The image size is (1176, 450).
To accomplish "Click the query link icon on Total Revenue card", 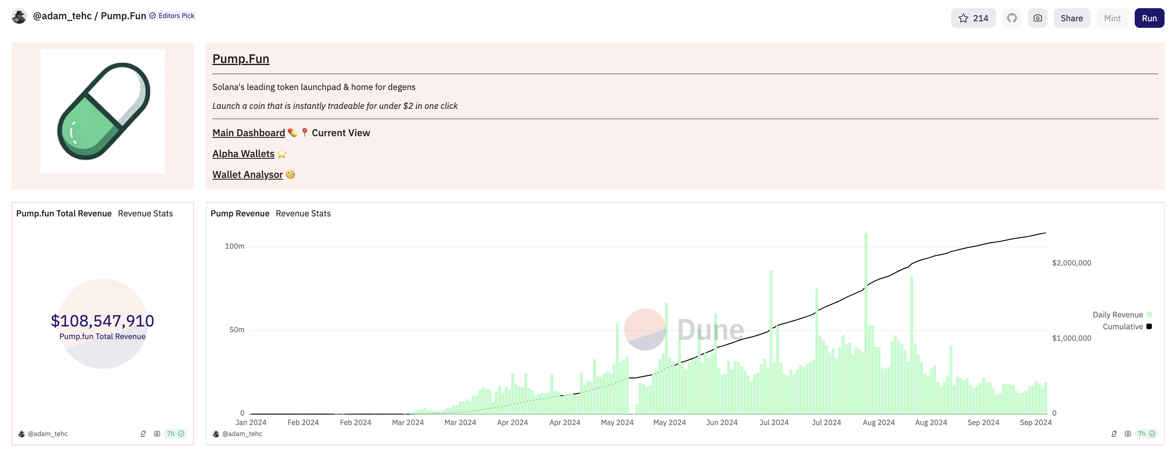I will click(x=144, y=434).
